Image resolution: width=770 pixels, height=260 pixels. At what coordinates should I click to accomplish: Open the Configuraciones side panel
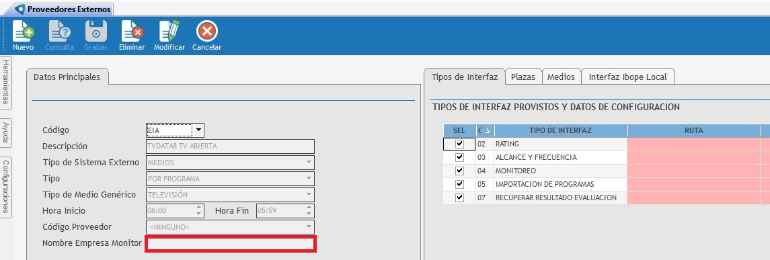(x=6, y=186)
